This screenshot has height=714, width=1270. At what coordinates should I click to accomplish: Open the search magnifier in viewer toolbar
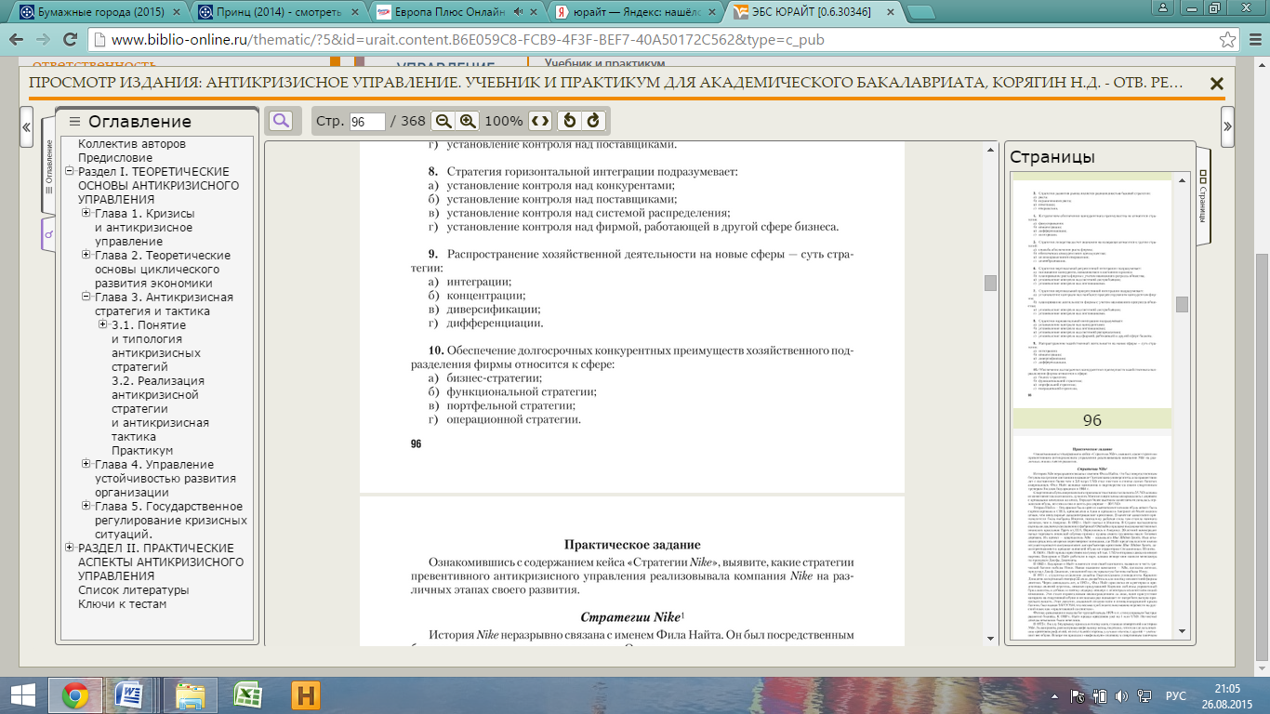pos(280,121)
